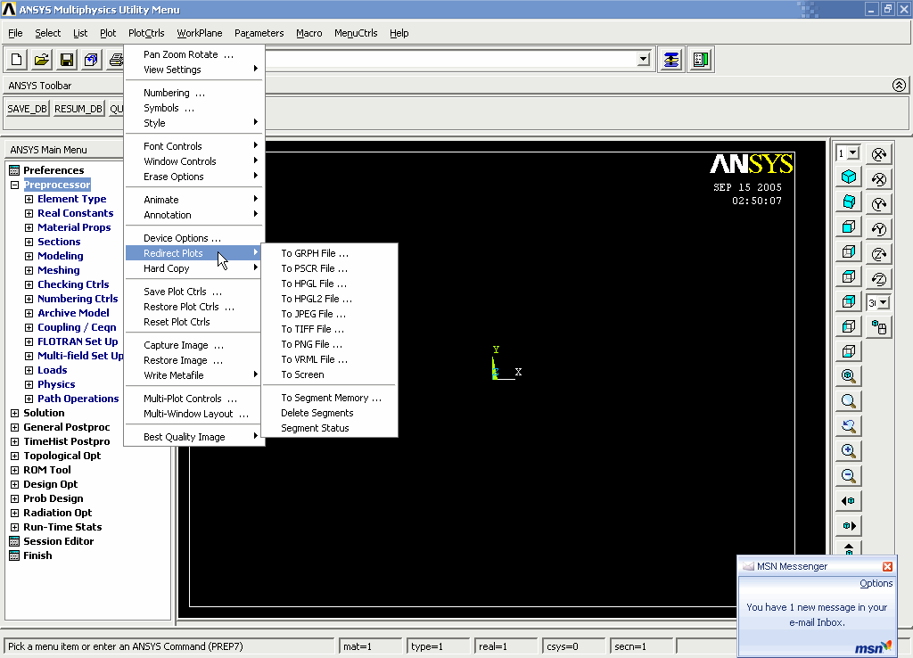Expand the Loads tree node
The height and width of the screenshot is (658, 913).
click(29, 370)
